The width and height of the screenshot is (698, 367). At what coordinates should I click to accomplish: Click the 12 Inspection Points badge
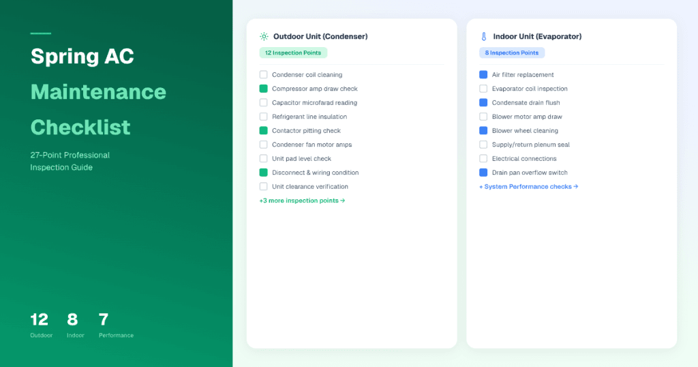click(293, 53)
